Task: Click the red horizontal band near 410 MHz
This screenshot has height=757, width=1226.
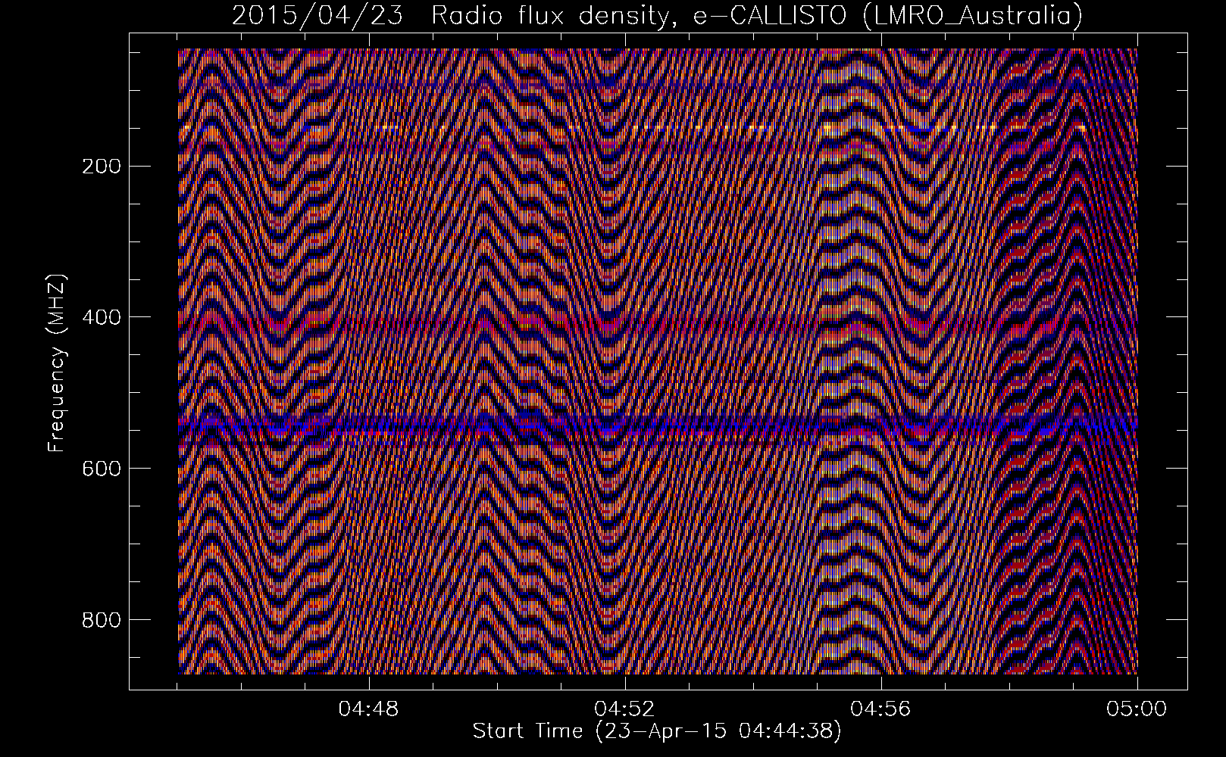Action: (658, 326)
